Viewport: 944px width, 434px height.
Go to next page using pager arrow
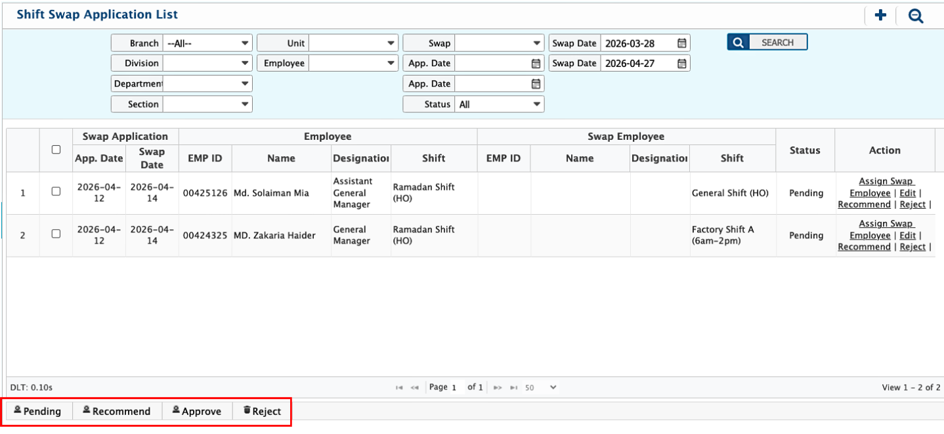[498, 388]
